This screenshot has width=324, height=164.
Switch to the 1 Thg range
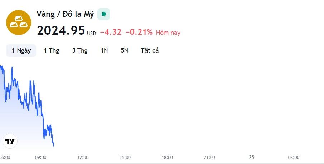[52, 50]
